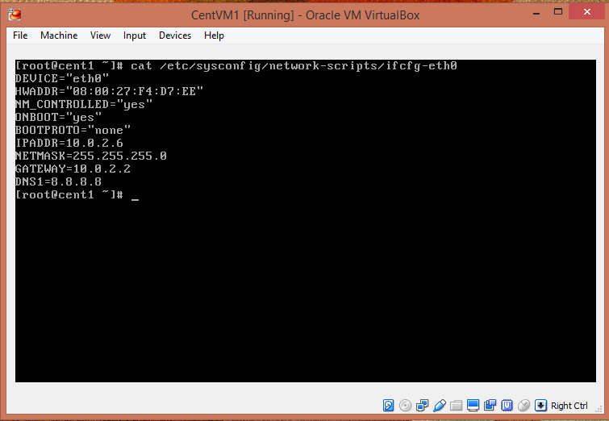The image size is (609, 421).
Task: Click the display settings monitor icon
Action: [x=473, y=405]
